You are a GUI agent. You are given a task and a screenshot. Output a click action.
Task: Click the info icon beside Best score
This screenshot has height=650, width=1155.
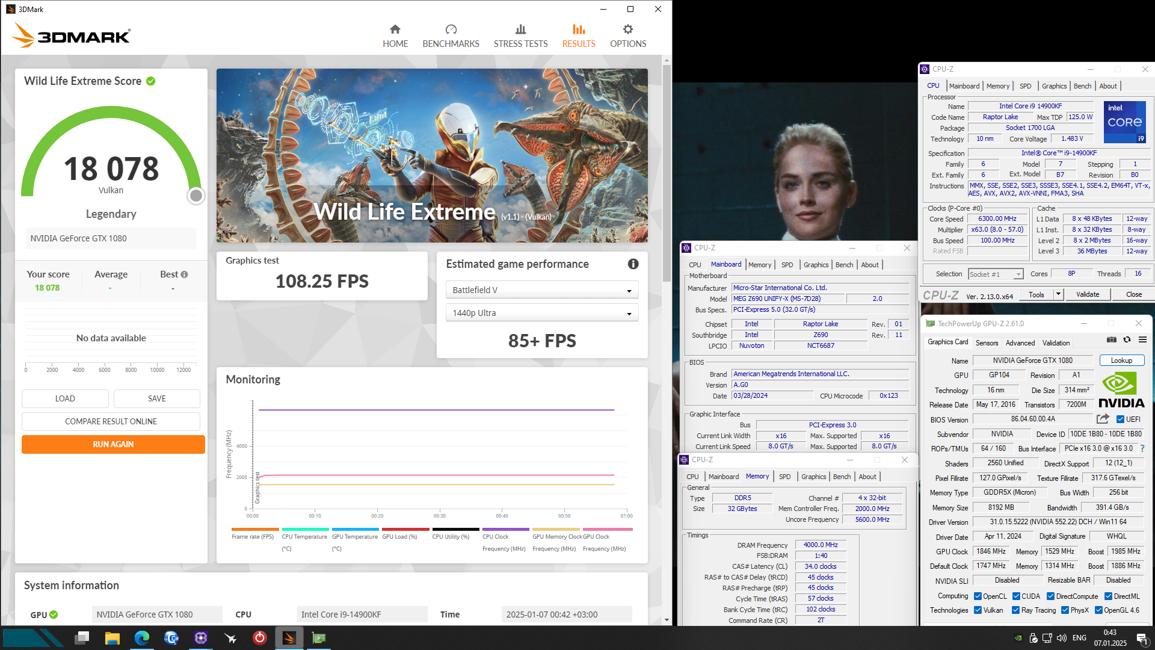[185, 274]
